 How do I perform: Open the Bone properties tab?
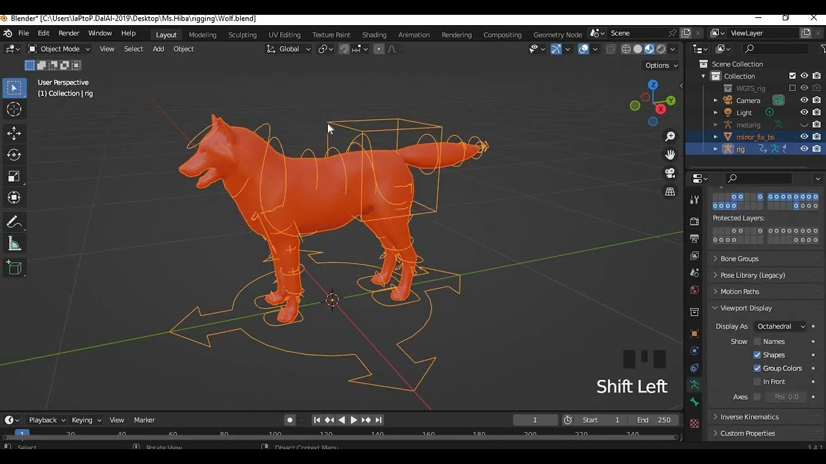tap(694, 402)
